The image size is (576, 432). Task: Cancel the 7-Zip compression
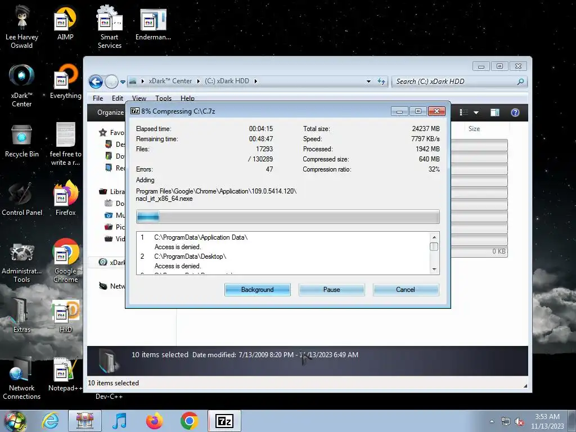tap(406, 290)
